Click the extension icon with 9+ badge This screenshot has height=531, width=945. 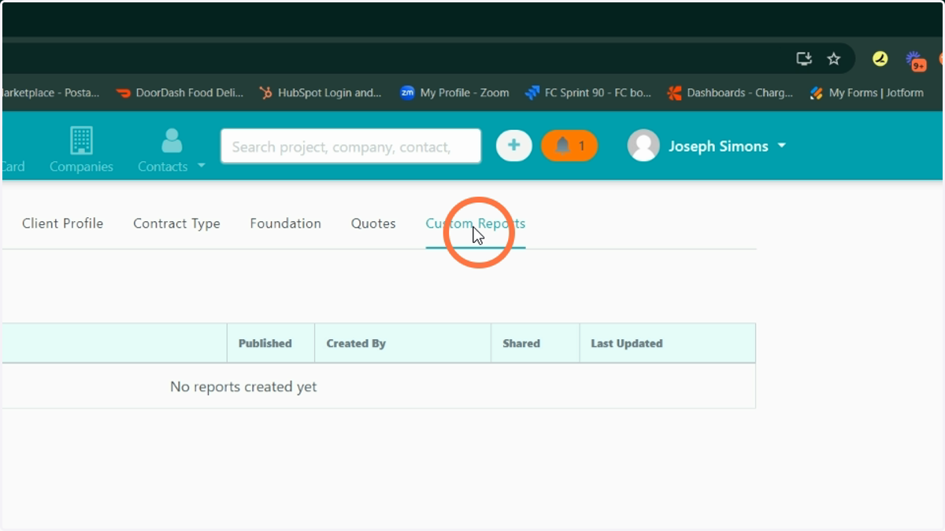click(x=915, y=61)
